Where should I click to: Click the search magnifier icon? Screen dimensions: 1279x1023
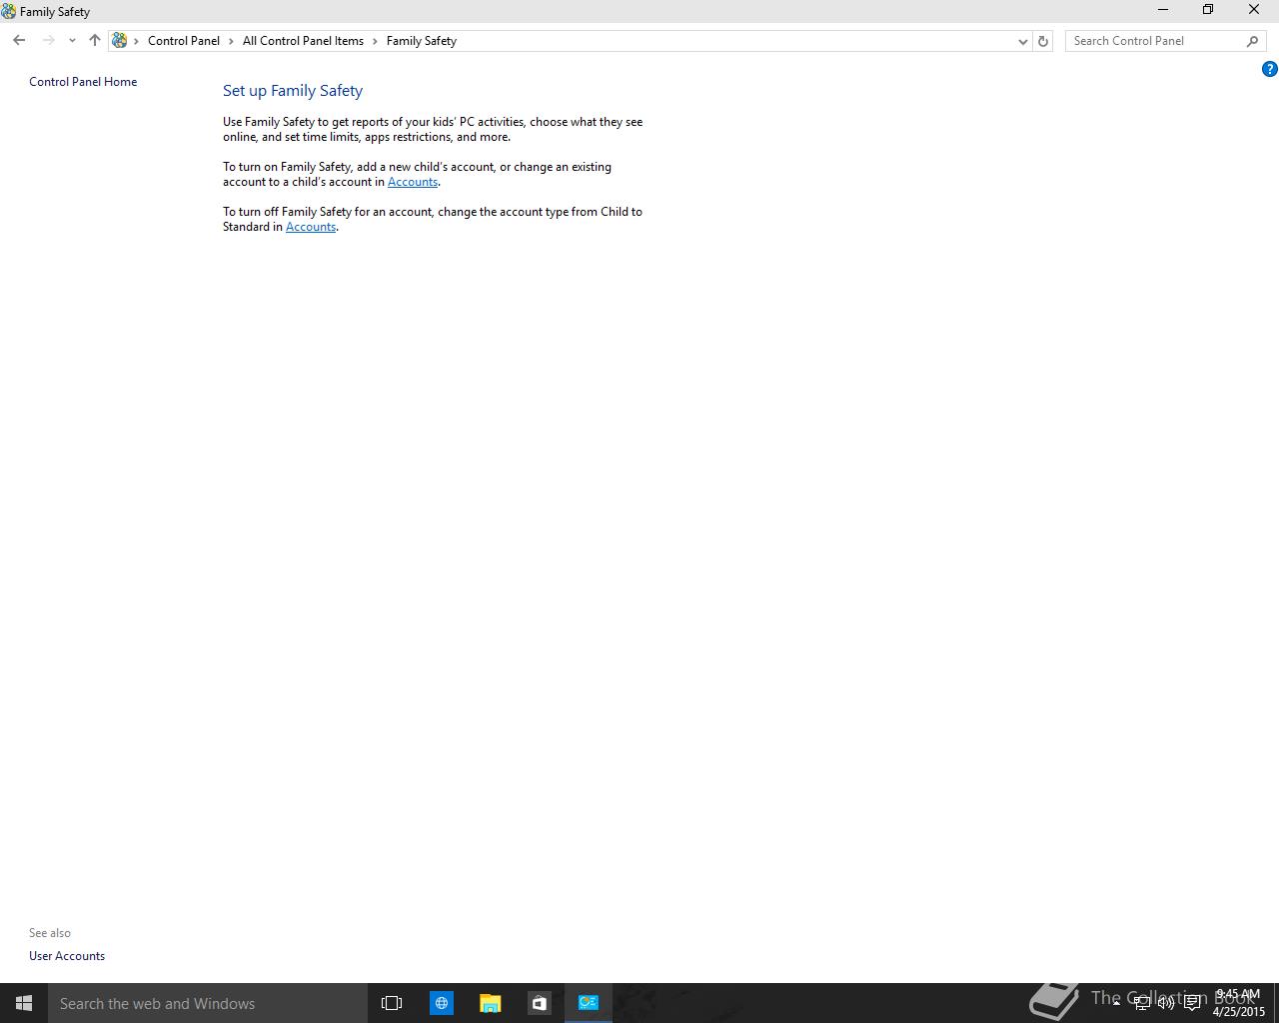(x=1253, y=41)
